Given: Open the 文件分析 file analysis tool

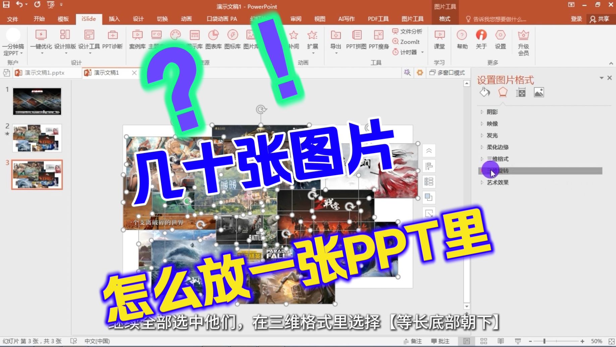Looking at the screenshot, I should [408, 31].
